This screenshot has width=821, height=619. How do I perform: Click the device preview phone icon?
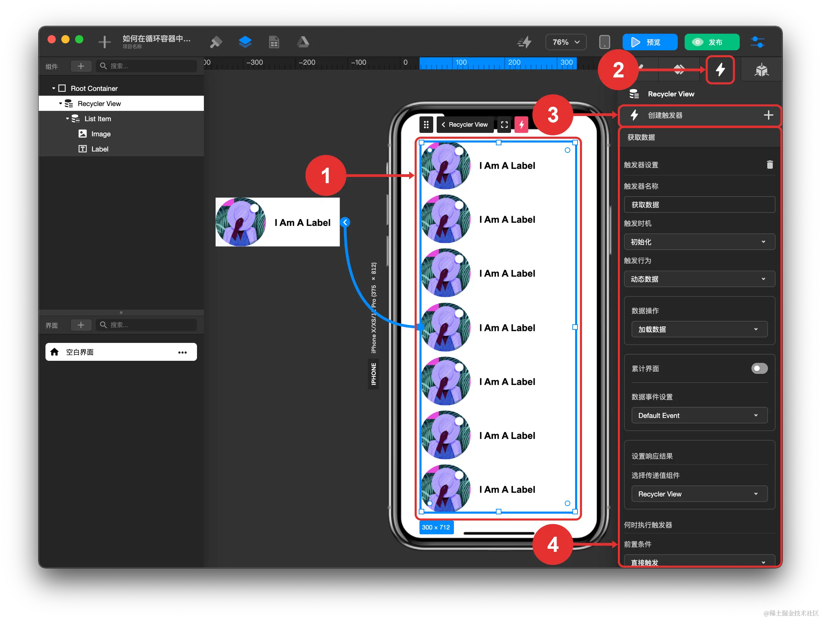coord(604,42)
